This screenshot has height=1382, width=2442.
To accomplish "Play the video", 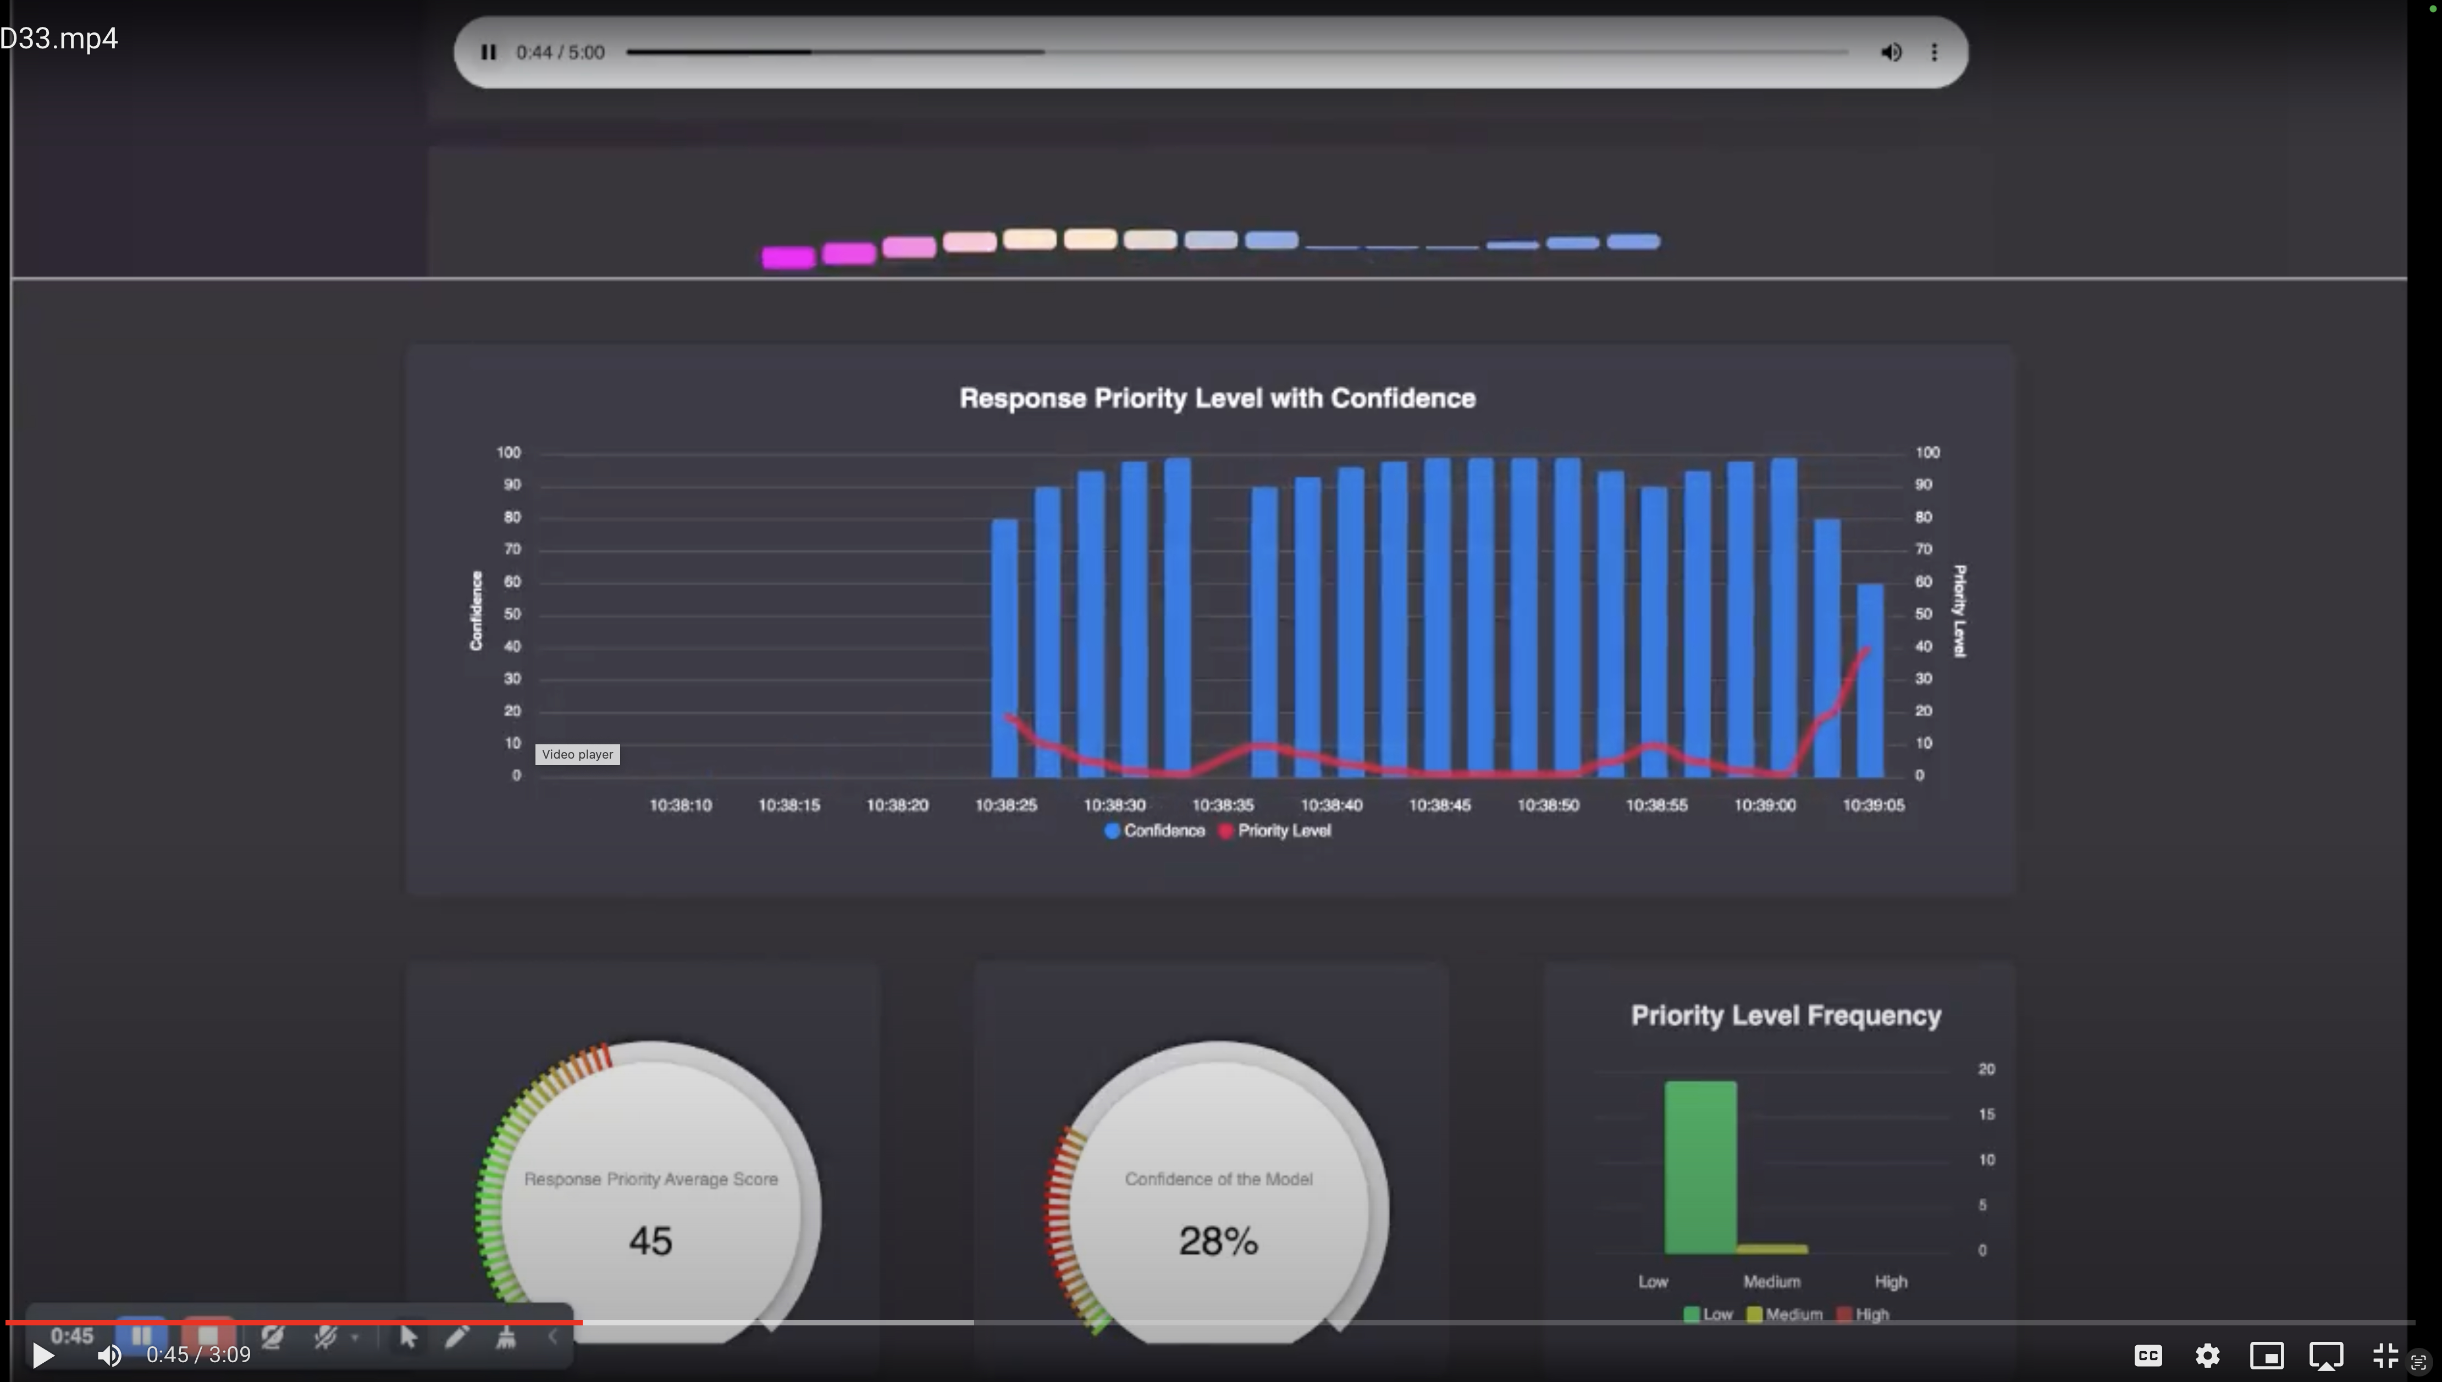I will point(43,1356).
